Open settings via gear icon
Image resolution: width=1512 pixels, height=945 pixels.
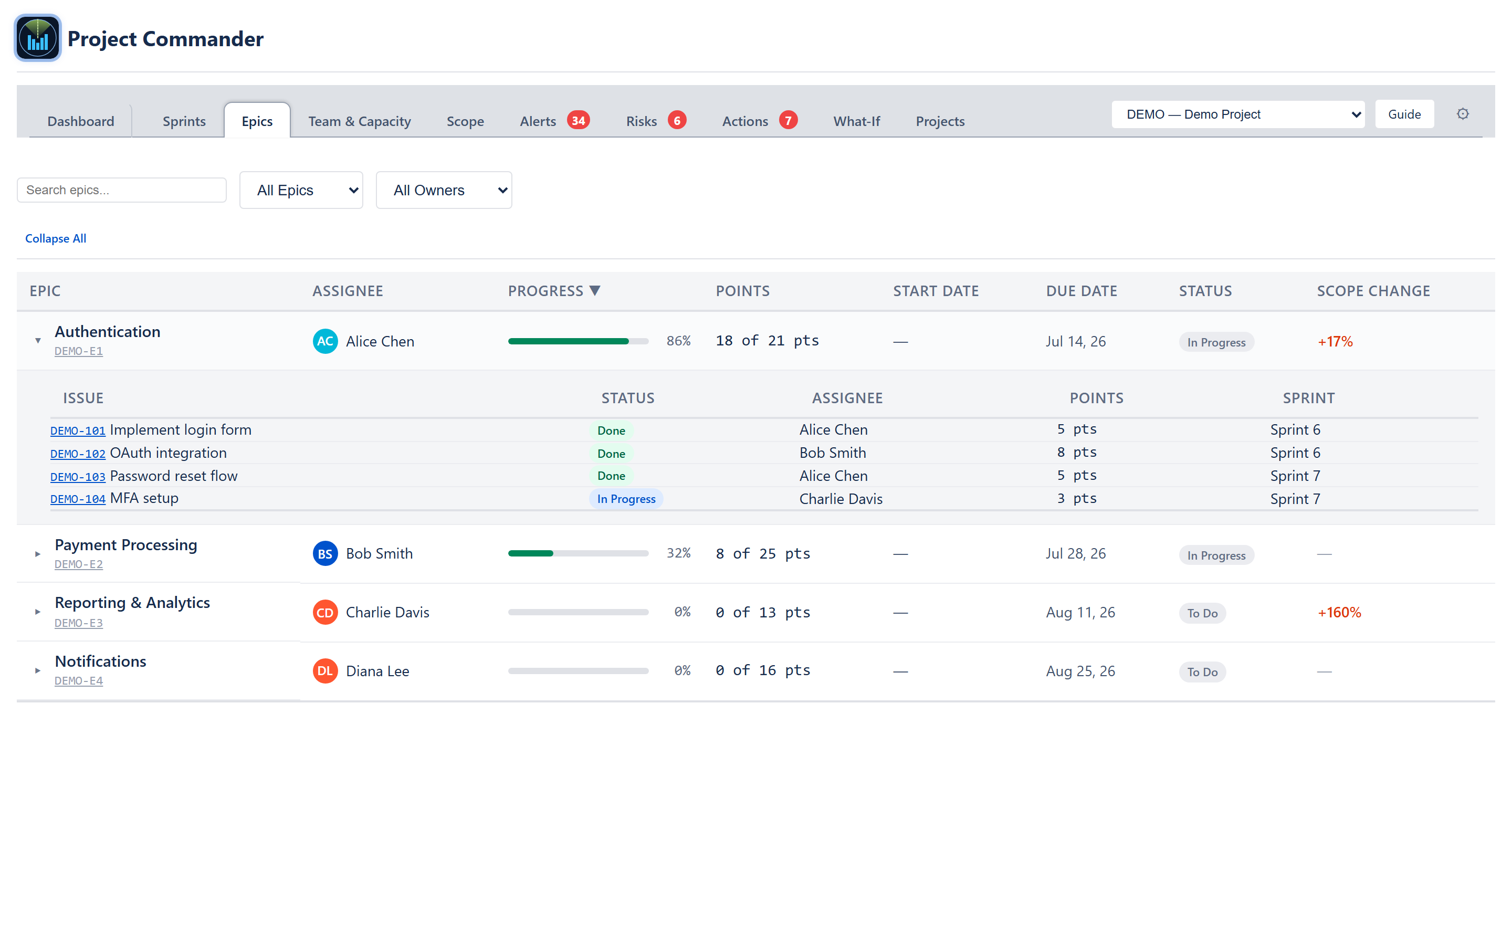[x=1462, y=114]
